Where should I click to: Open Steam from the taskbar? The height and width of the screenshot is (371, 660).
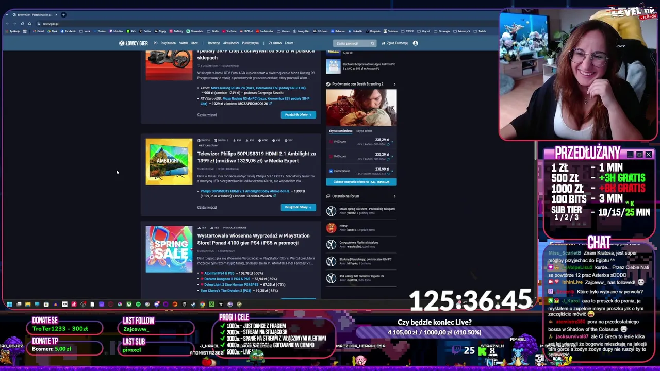pos(193,305)
